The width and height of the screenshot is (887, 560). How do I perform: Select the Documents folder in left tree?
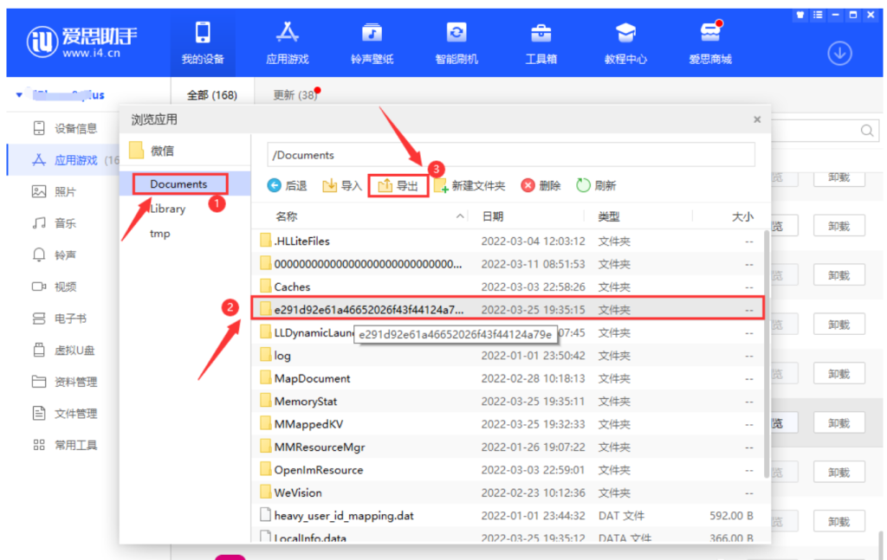pyautogui.click(x=178, y=184)
